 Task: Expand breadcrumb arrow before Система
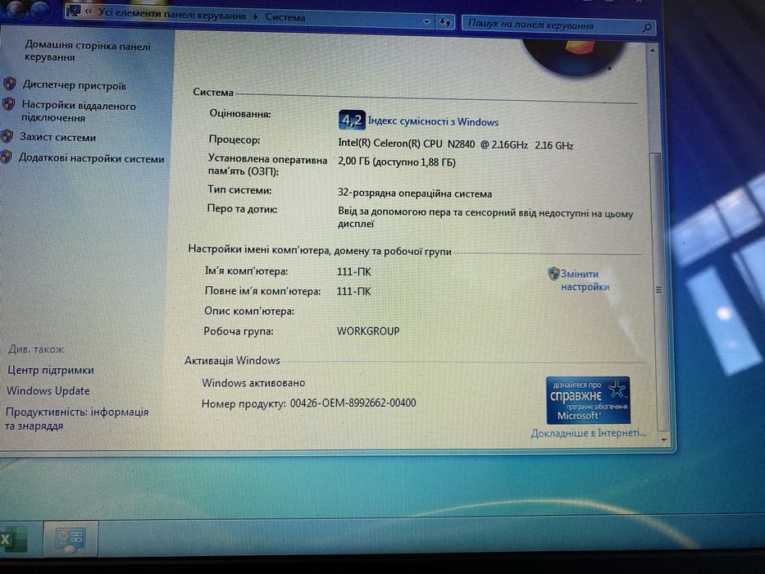coord(256,16)
